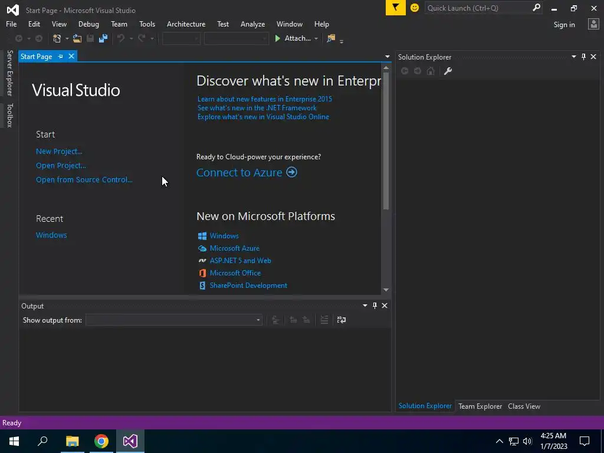Open Chrome from the Windows taskbar
The height and width of the screenshot is (453, 604).
point(101,441)
